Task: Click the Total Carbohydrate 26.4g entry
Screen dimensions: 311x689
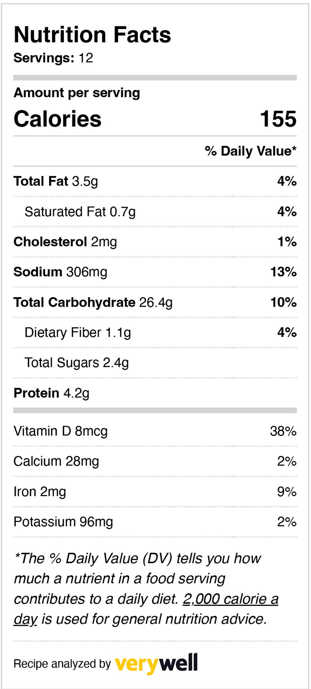Action: coord(93,302)
